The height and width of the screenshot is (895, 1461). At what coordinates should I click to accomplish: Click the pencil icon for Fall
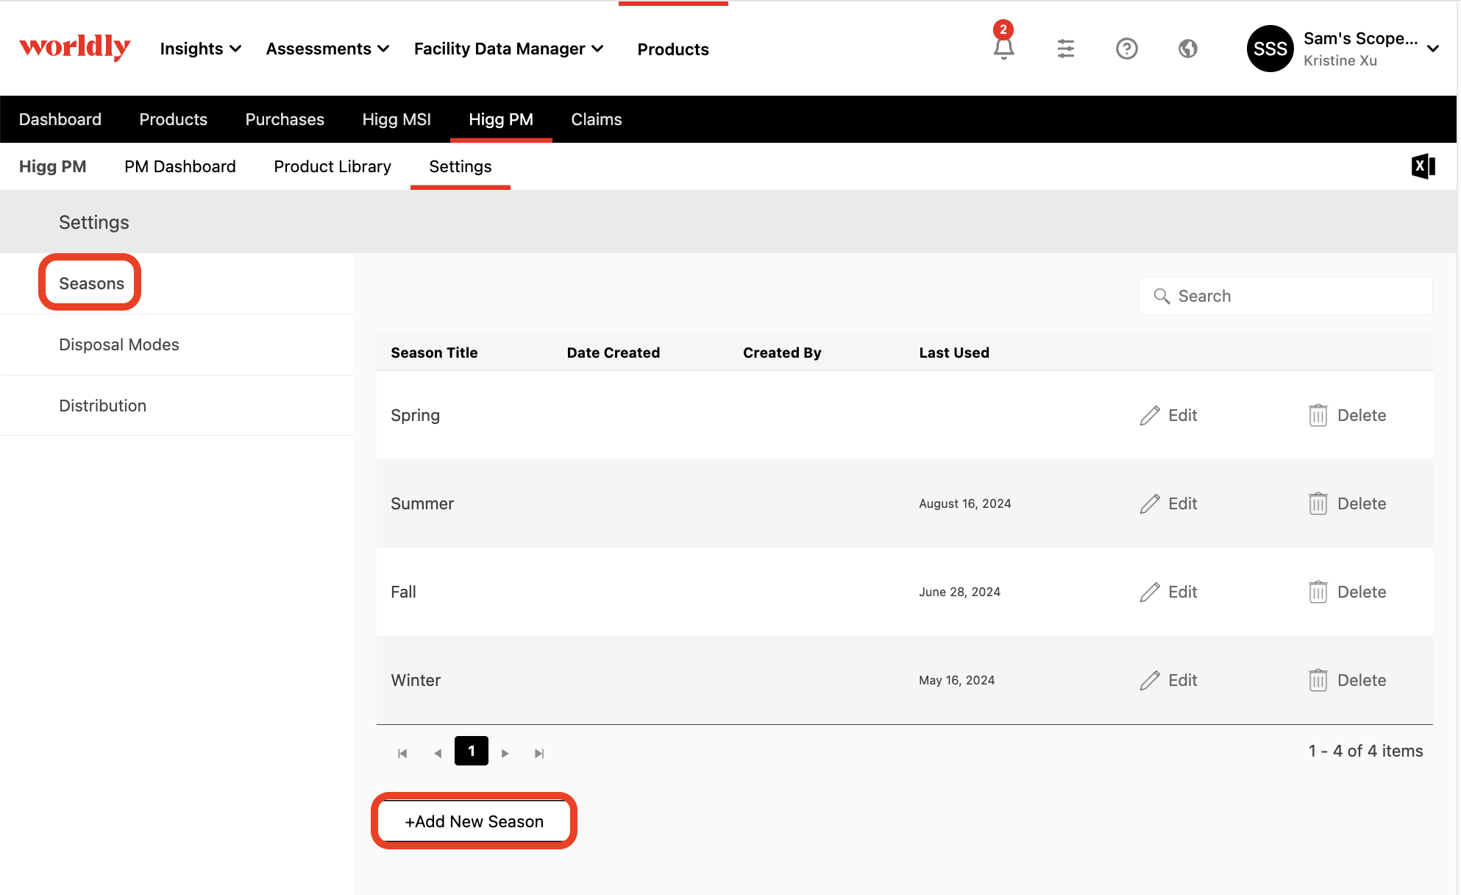tap(1150, 592)
